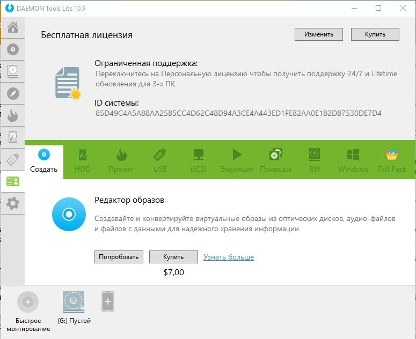
Task: Select the virtual HDD sidebar icon
Action: click(x=13, y=137)
